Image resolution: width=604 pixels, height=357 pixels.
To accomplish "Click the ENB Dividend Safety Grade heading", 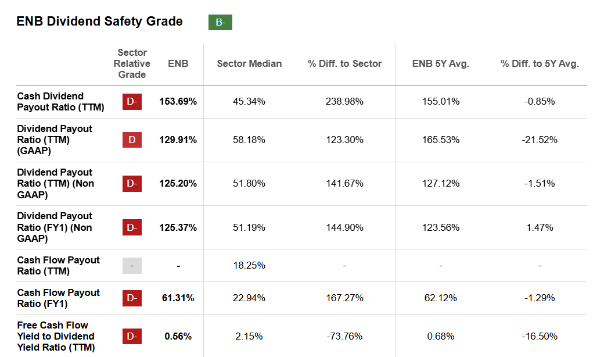I will (x=99, y=22).
